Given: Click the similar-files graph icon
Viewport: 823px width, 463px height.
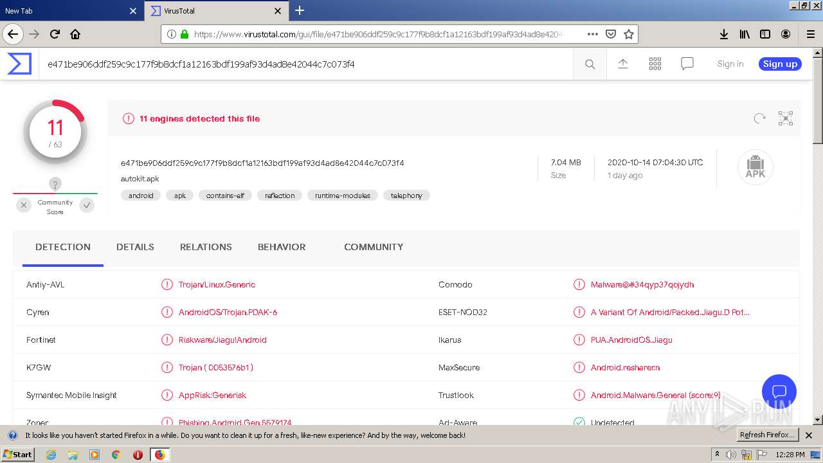Looking at the screenshot, I should point(786,118).
